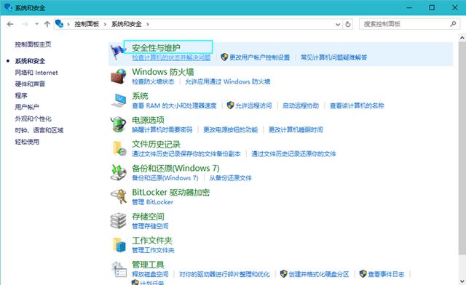This screenshot has height=285, width=466.
Task: Open 网络和 Internet category in sidebar
Action: pyautogui.click(x=36, y=73)
